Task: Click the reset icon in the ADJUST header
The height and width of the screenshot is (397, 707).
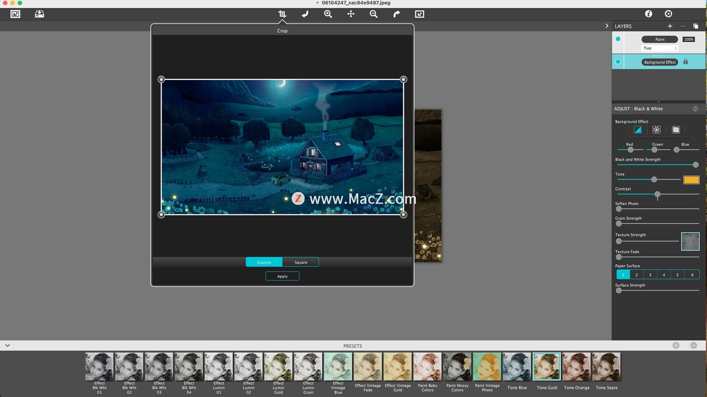Action: [695, 109]
